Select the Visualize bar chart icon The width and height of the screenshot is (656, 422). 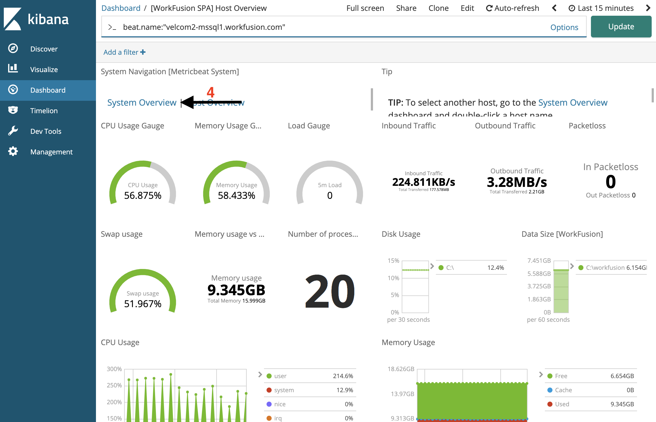pos(13,69)
